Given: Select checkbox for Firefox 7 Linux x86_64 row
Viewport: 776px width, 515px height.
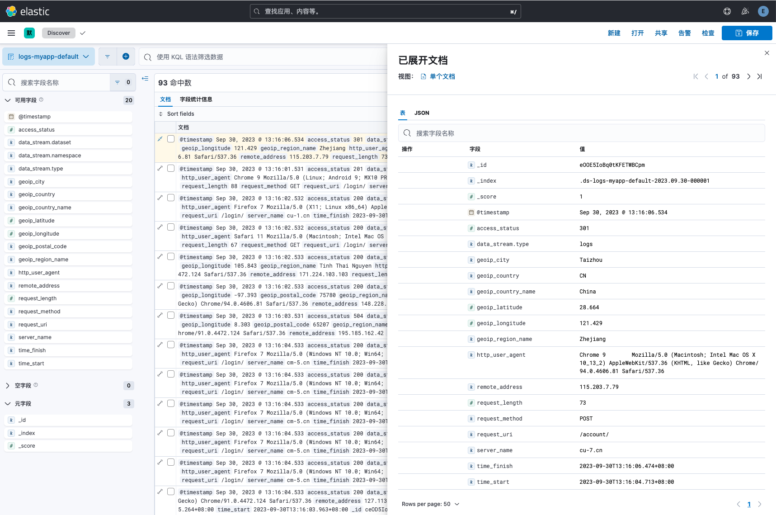Looking at the screenshot, I should (x=171, y=198).
